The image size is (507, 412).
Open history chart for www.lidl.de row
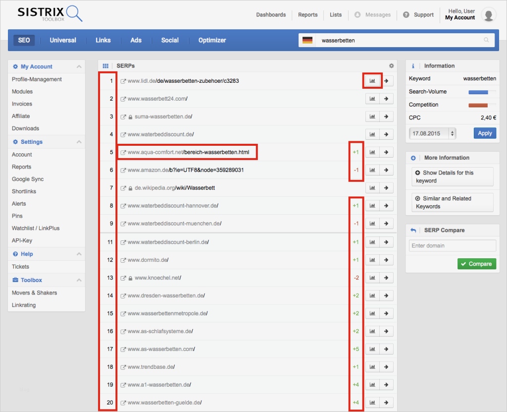coord(372,81)
